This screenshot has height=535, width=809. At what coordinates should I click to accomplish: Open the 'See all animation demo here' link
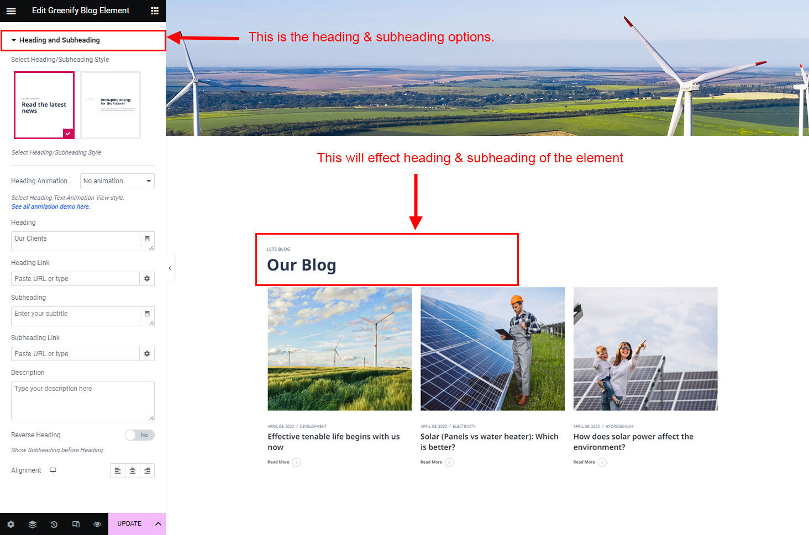pos(50,206)
